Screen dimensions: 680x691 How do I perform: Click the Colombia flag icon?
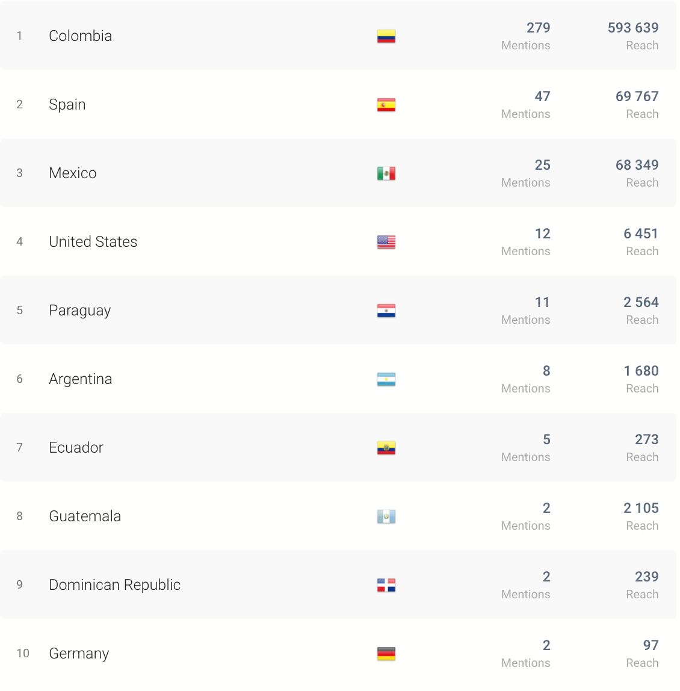point(386,36)
